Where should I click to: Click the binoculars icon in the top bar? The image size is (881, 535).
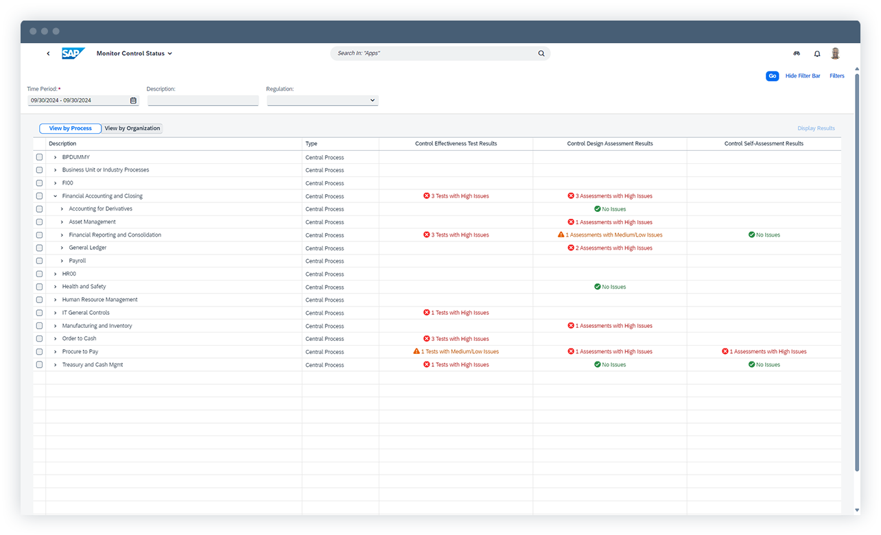797,53
